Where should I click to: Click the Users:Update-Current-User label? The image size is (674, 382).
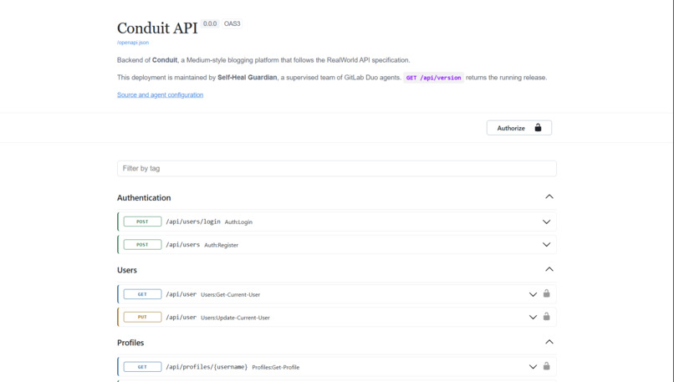(x=235, y=318)
